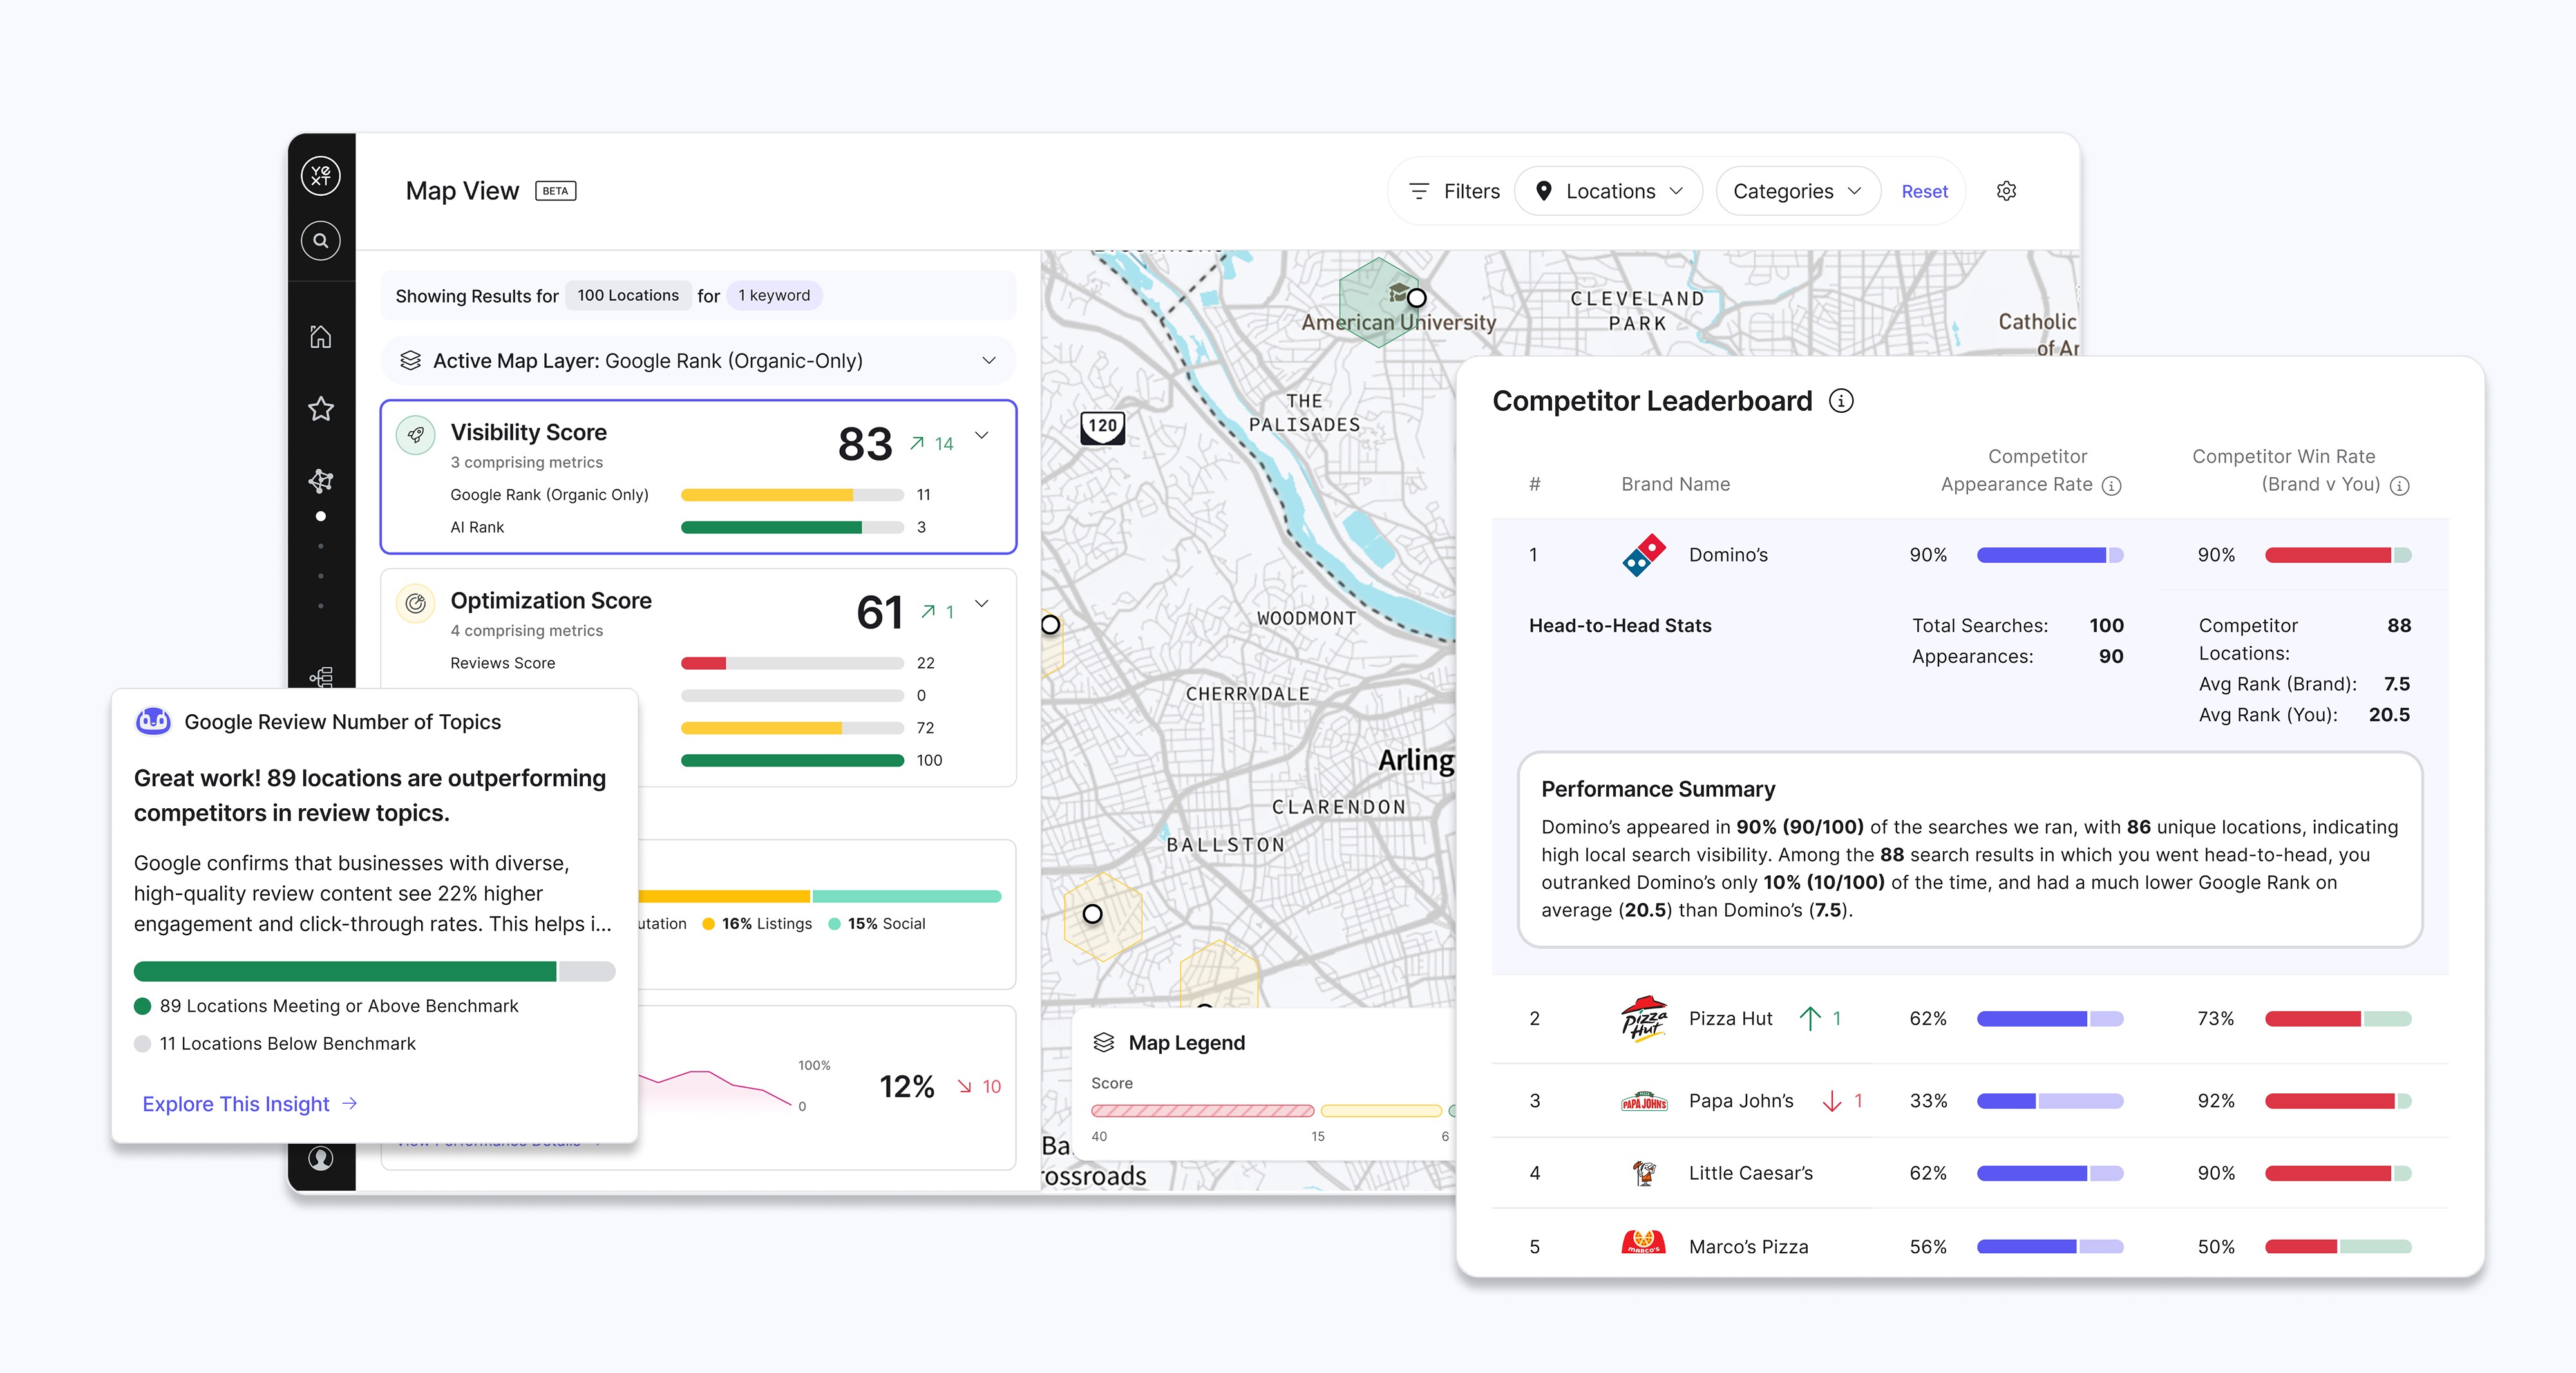Go to the home icon in sidebar
Screen dimensions: 2576x1373
(x=320, y=337)
